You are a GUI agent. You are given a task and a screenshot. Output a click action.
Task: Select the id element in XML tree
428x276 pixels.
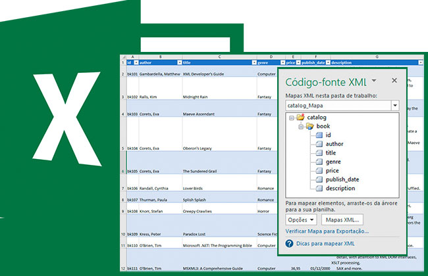pos(328,135)
